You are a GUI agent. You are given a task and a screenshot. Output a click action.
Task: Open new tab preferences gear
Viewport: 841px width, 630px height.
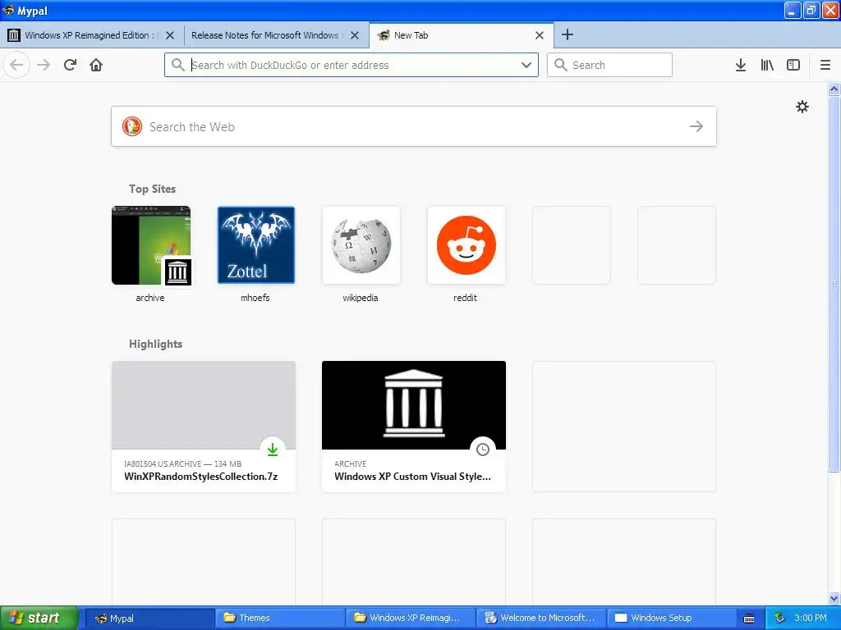point(802,107)
